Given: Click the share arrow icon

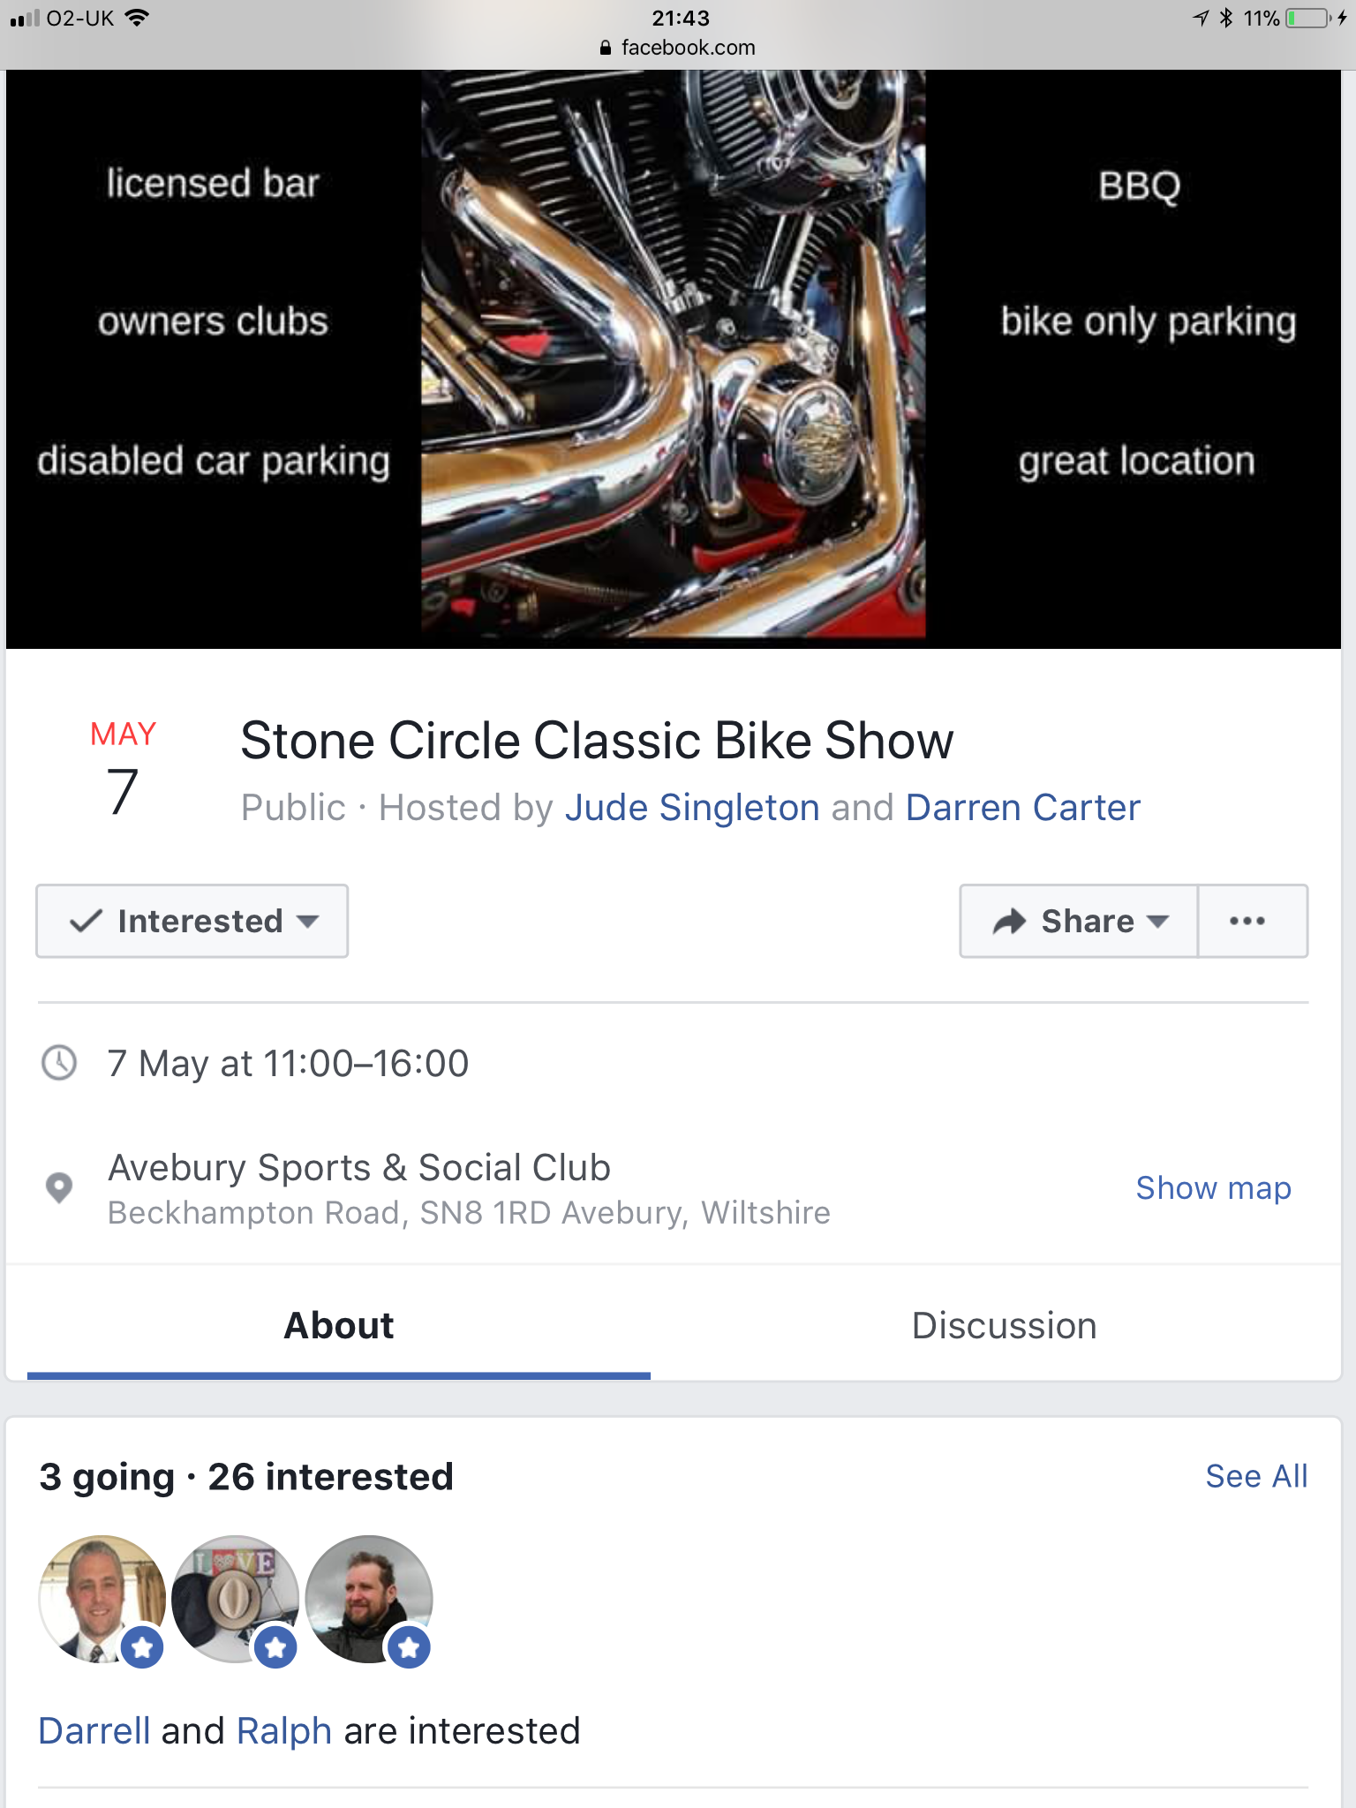Looking at the screenshot, I should click(x=1009, y=921).
